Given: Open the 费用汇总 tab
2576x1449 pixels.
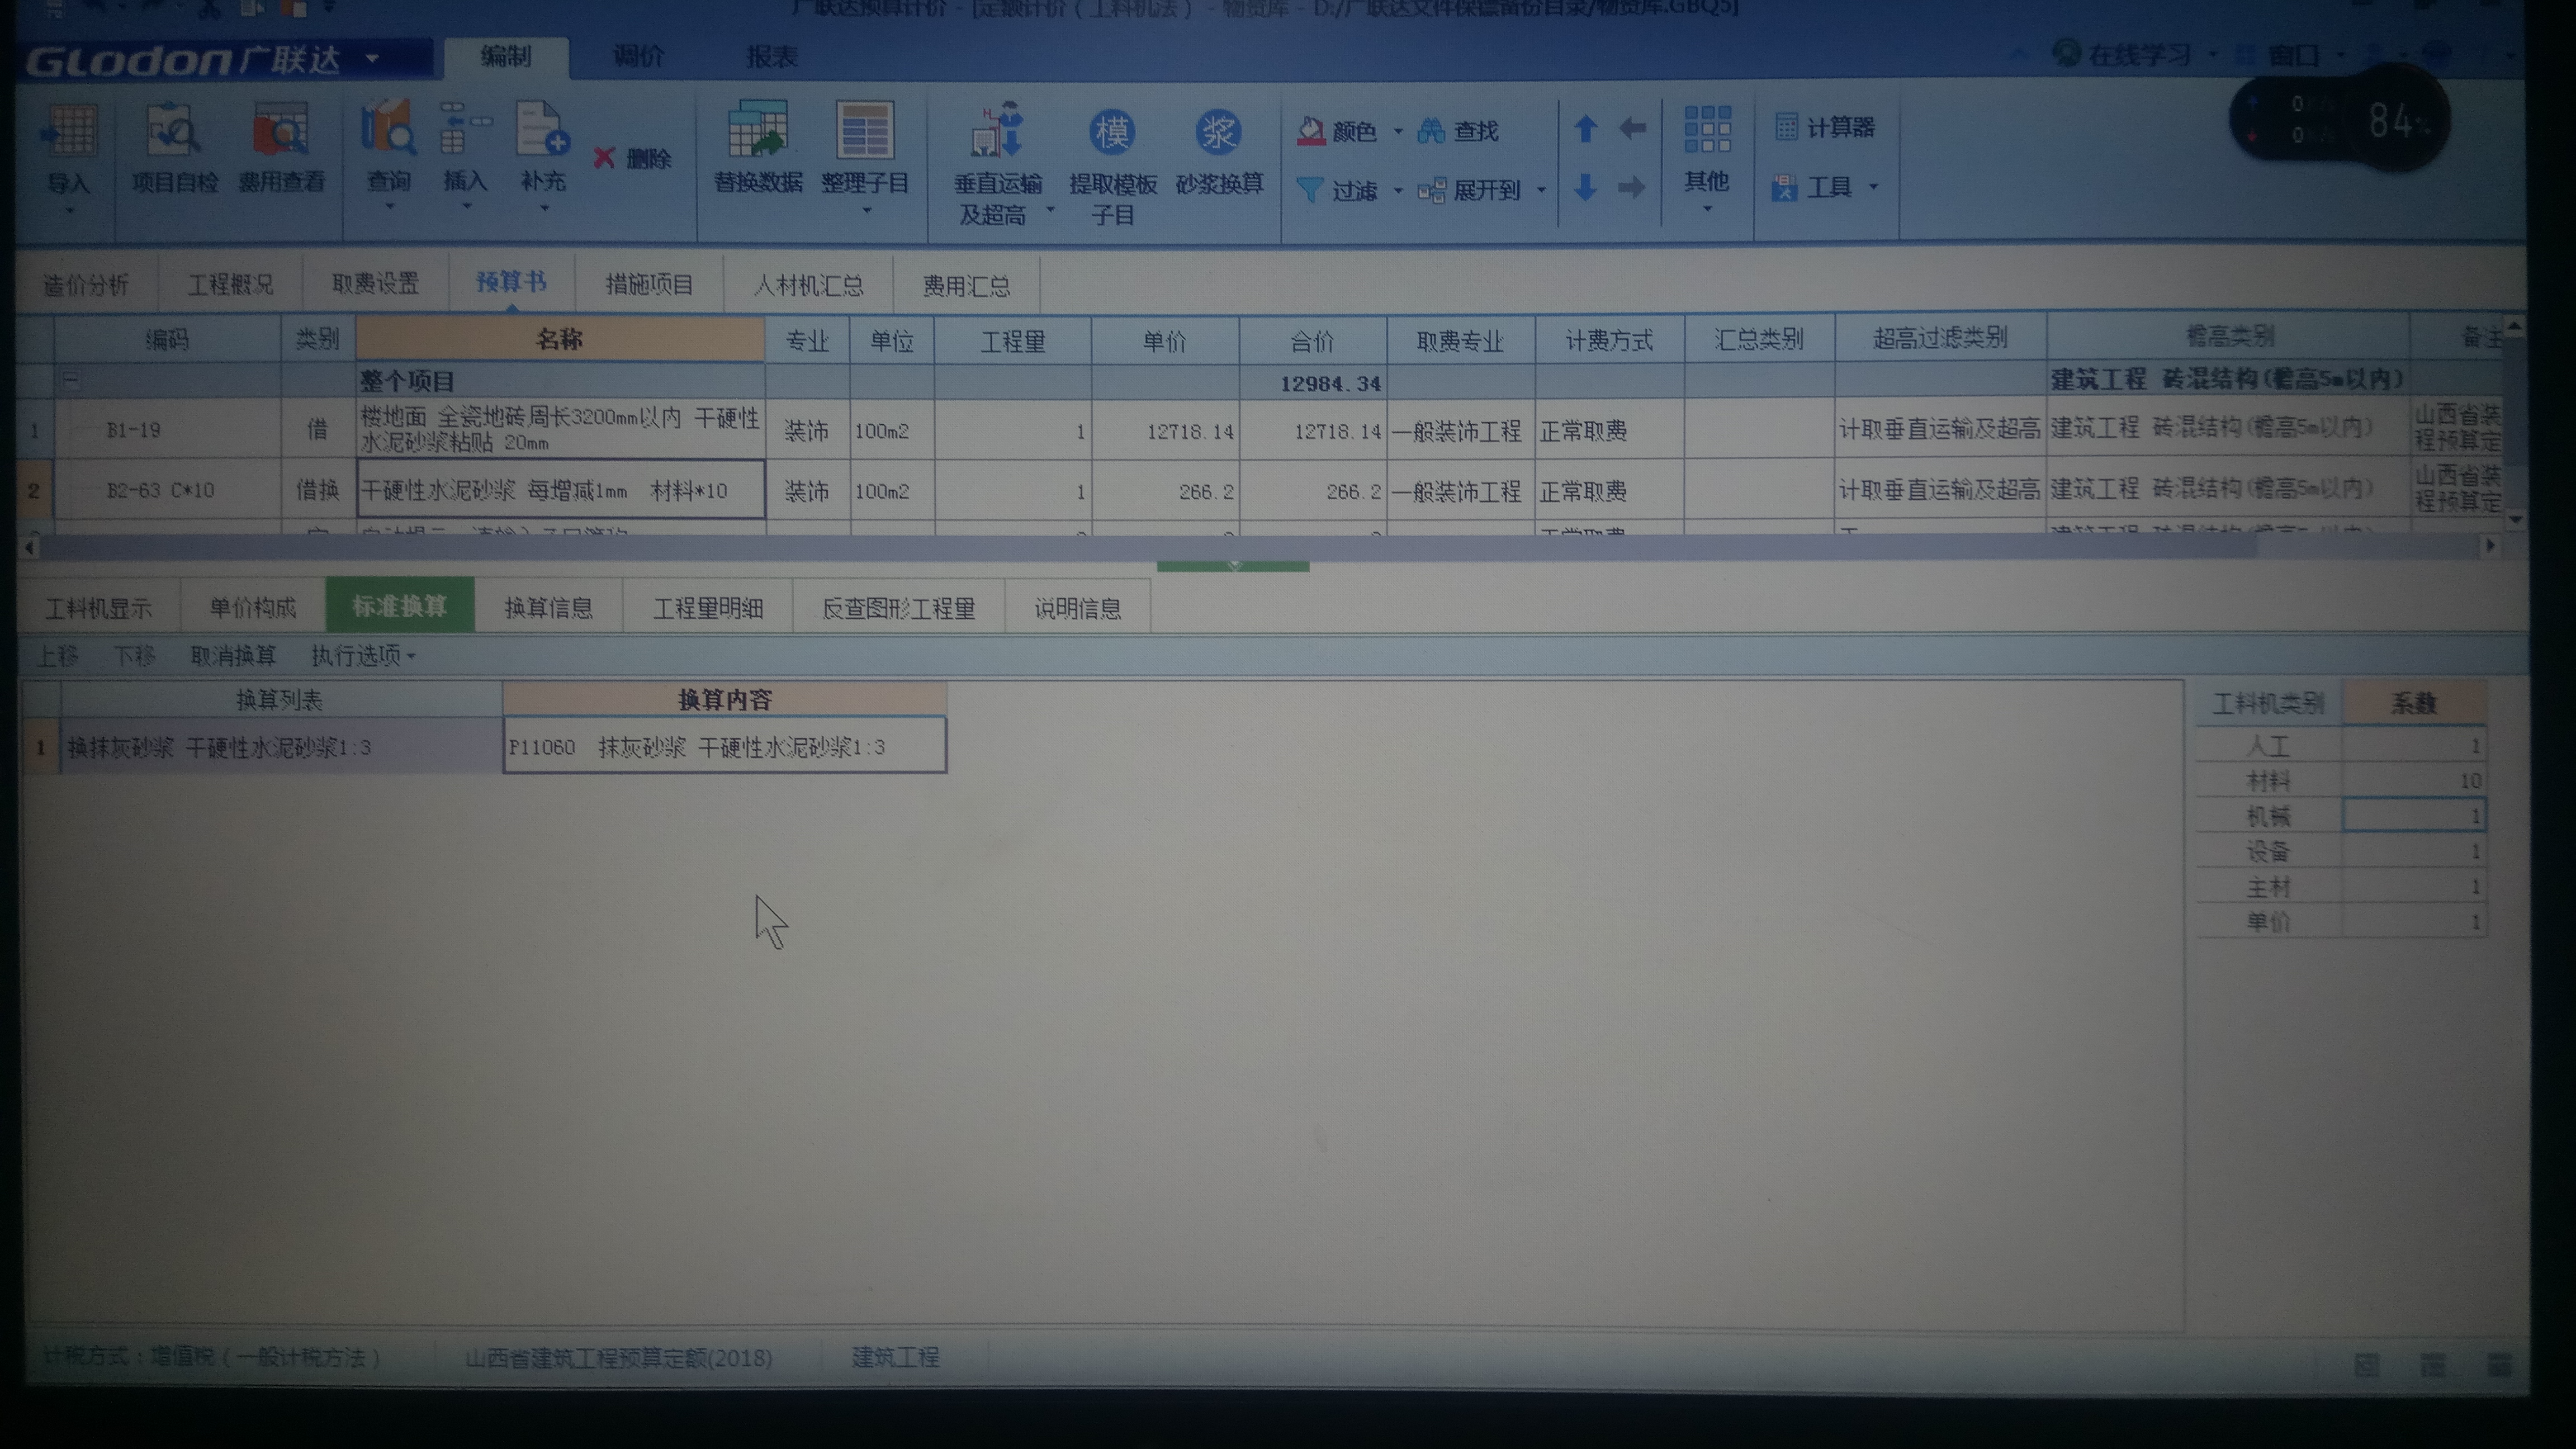Looking at the screenshot, I should pos(966,287).
